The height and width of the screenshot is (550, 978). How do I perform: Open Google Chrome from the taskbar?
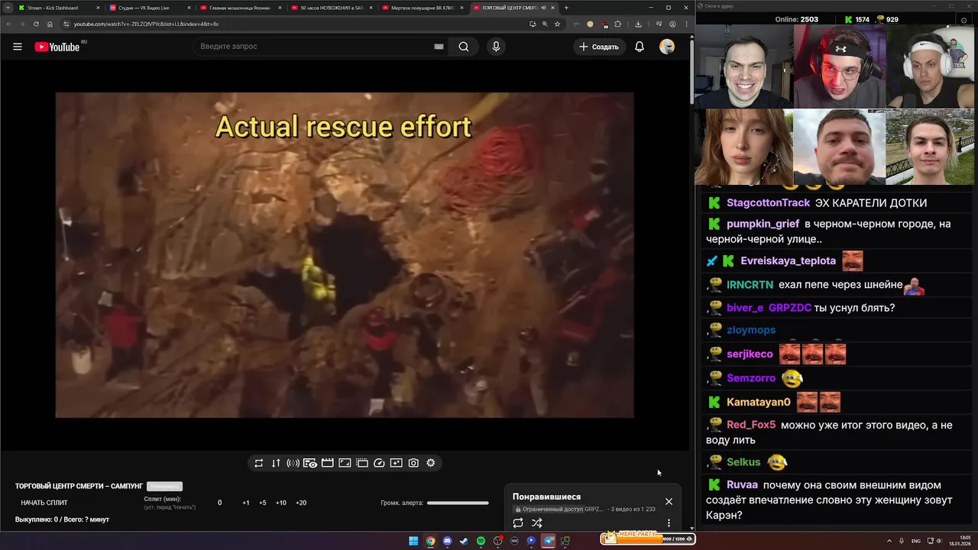(x=430, y=541)
